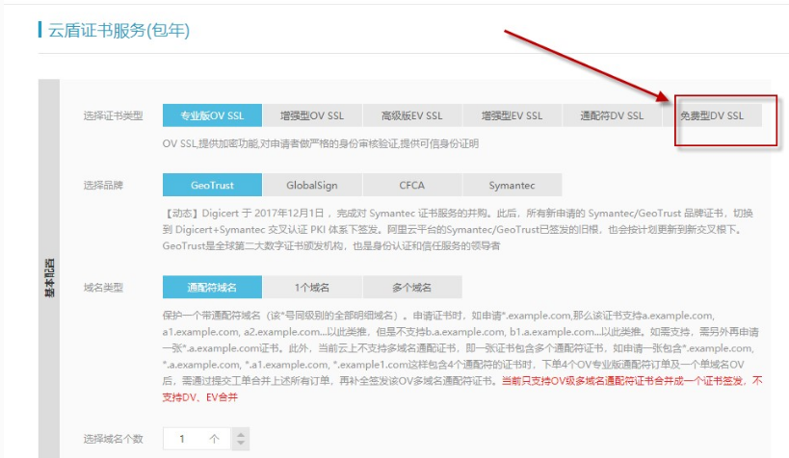This screenshot has height=458, width=789.
Task: Choose Symantec brand
Action: pyautogui.click(x=512, y=185)
